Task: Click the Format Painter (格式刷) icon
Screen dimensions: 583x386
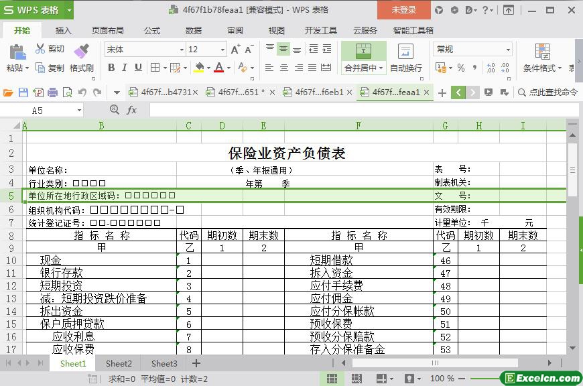Action: click(x=81, y=52)
